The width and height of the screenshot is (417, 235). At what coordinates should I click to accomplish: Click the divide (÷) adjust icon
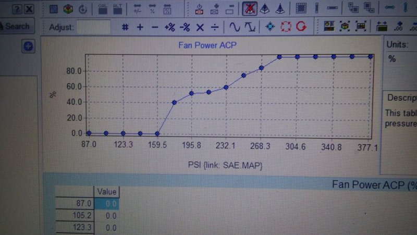coord(215,27)
